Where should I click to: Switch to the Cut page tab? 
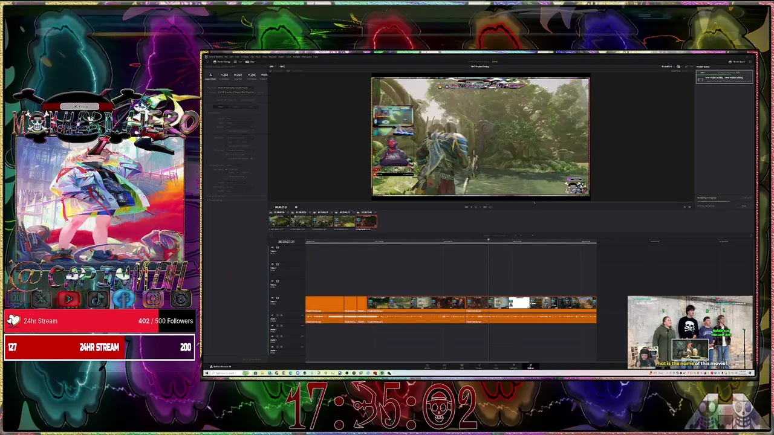pyautogui.click(x=444, y=366)
